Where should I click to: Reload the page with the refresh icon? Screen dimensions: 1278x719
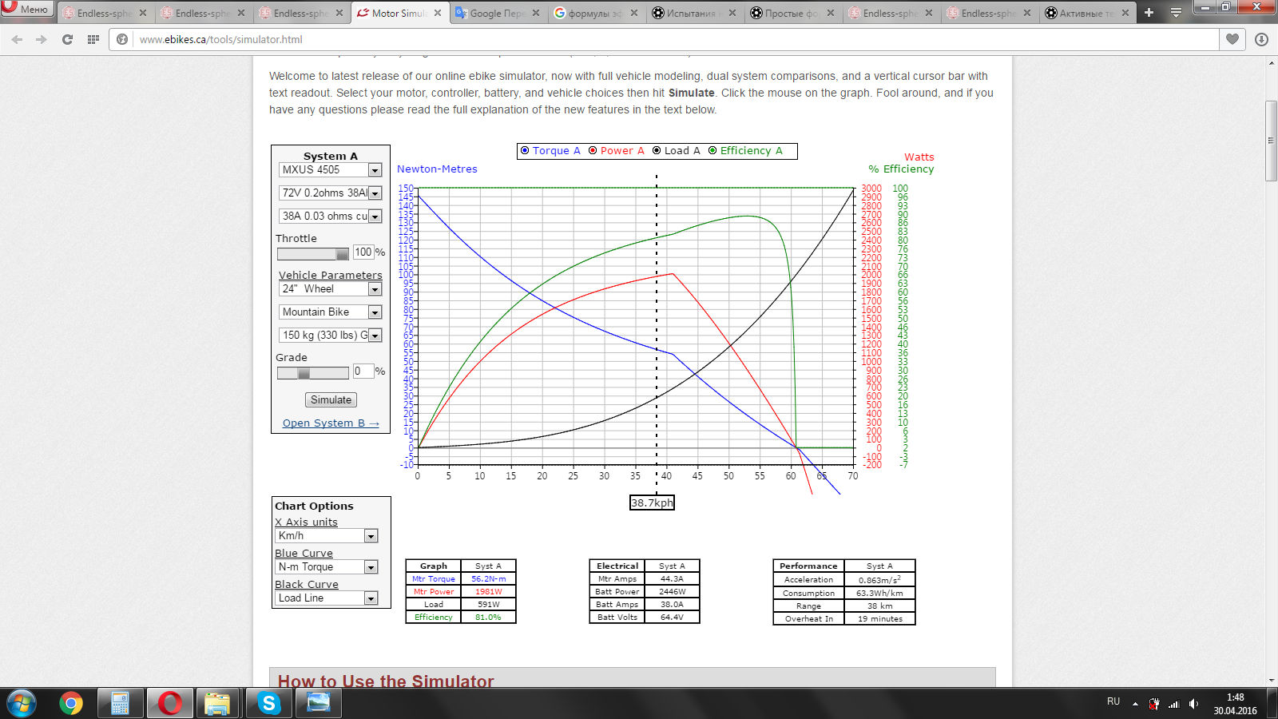[67, 39]
